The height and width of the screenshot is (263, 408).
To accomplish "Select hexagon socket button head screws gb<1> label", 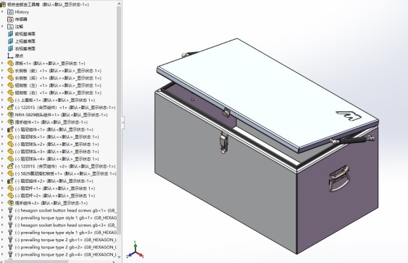I will (x=66, y=210).
